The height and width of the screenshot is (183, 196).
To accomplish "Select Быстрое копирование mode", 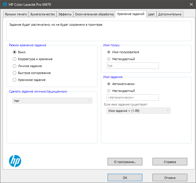I will [x=14, y=73].
